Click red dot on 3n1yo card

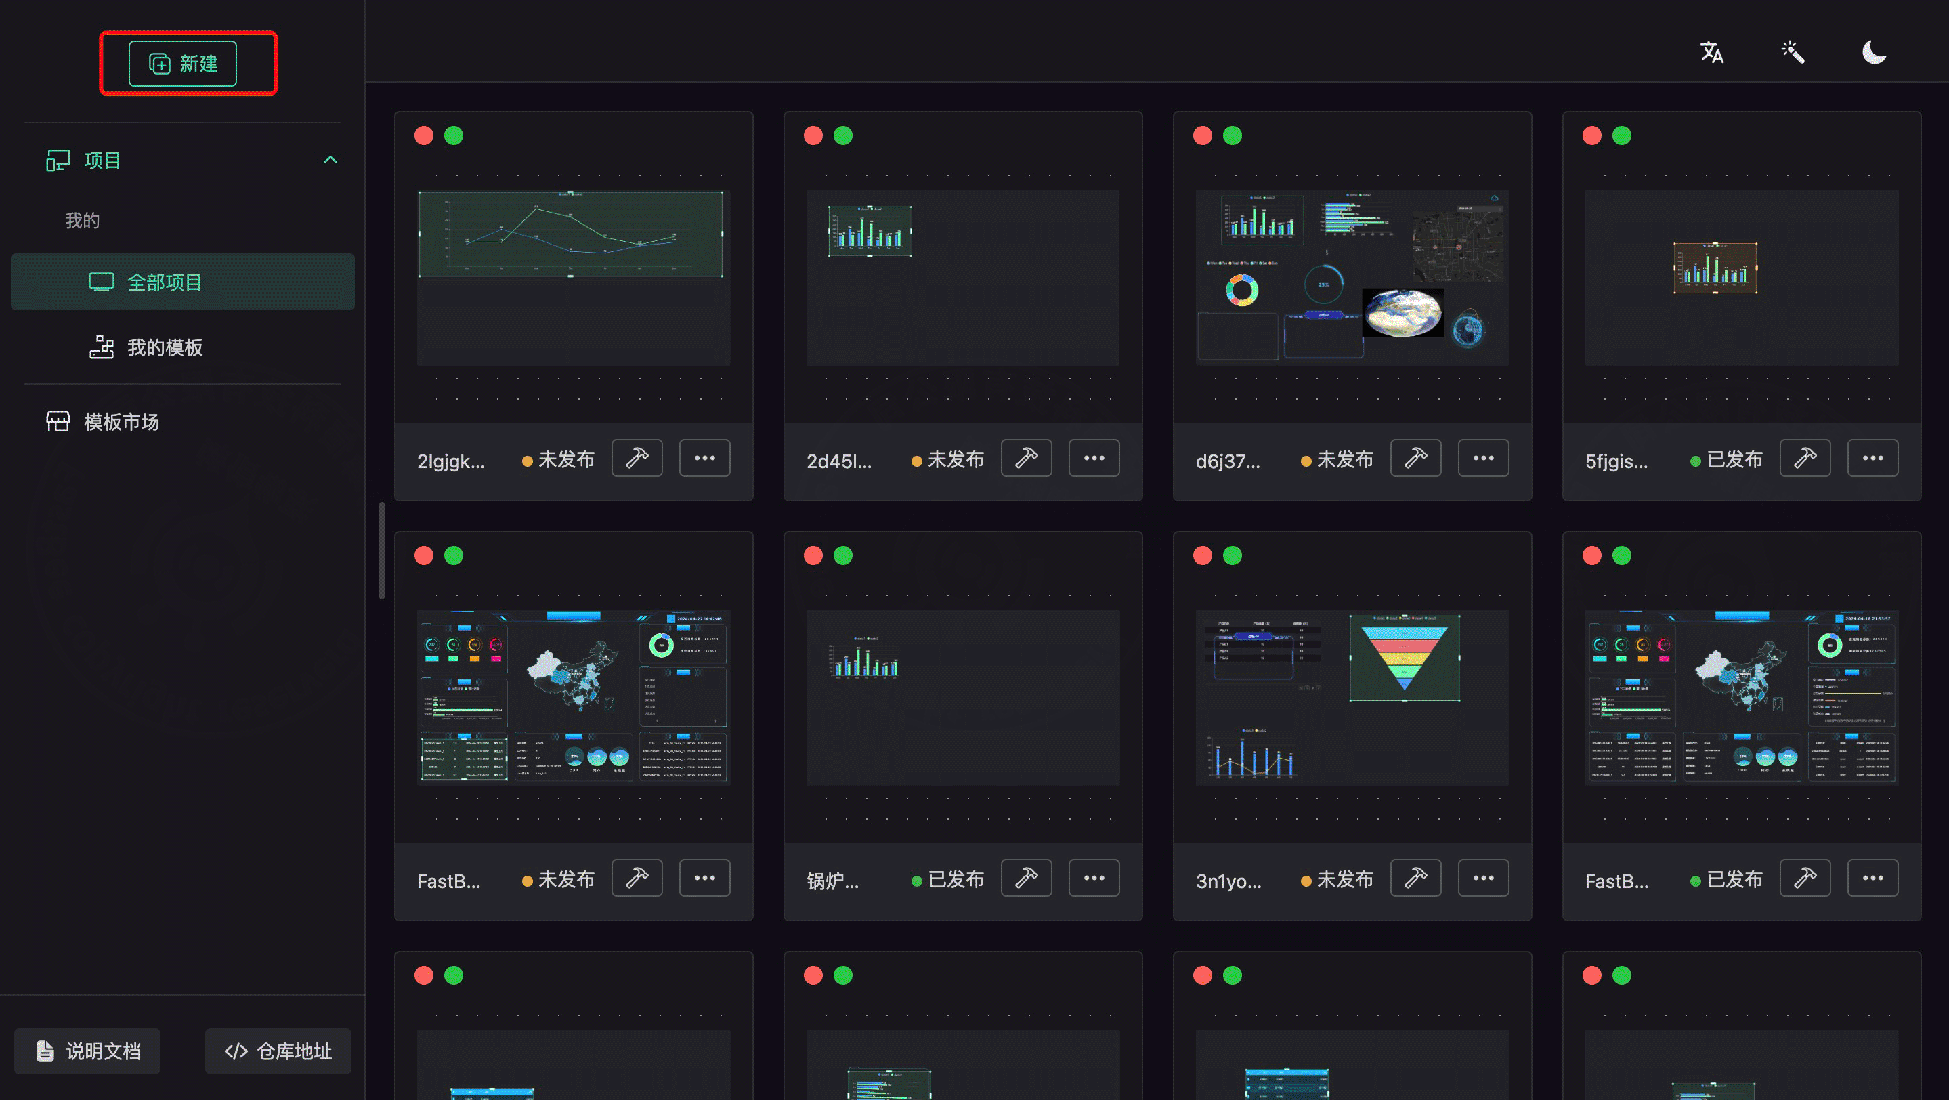coord(1202,555)
